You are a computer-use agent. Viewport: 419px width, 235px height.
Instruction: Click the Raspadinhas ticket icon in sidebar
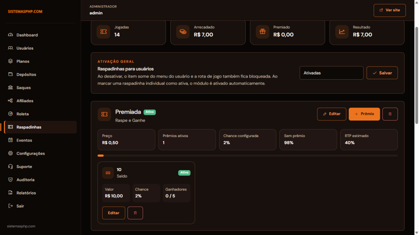pyautogui.click(x=10, y=127)
